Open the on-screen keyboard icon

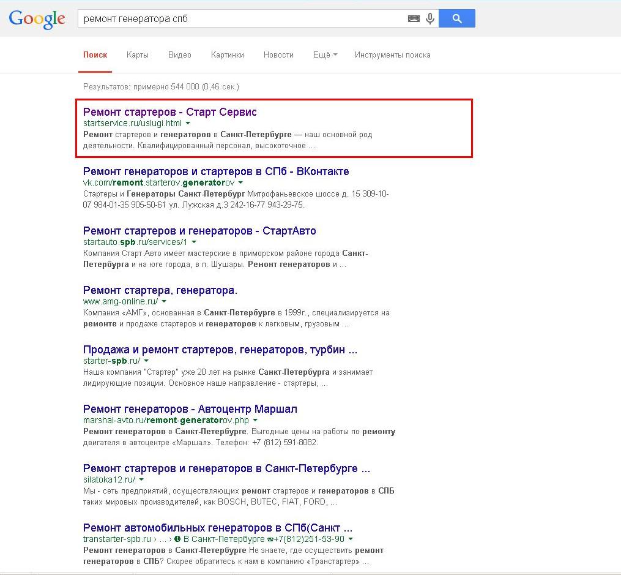pyautogui.click(x=414, y=18)
